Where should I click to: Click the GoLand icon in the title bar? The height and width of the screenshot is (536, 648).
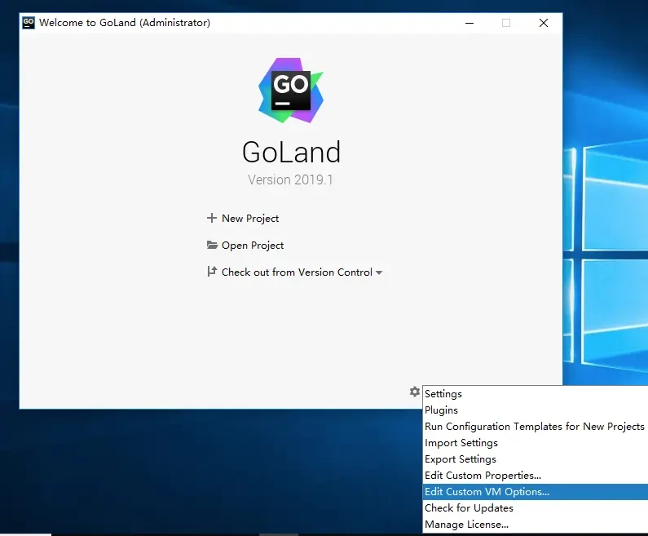(29, 23)
